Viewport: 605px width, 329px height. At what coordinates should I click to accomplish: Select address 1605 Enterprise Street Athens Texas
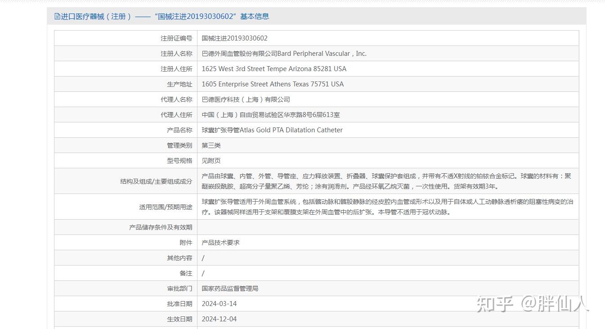(x=273, y=84)
